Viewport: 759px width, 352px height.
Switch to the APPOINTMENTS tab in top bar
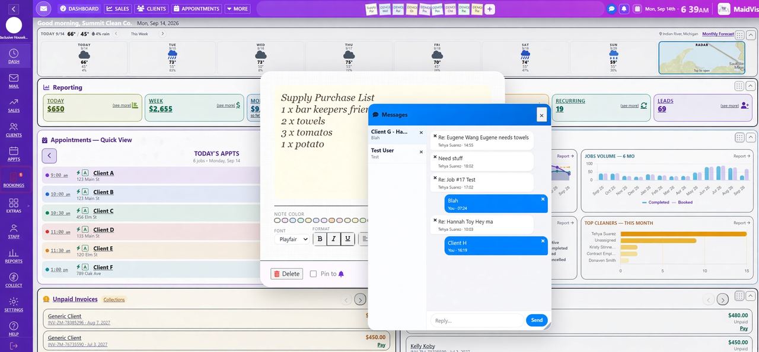[x=196, y=9]
